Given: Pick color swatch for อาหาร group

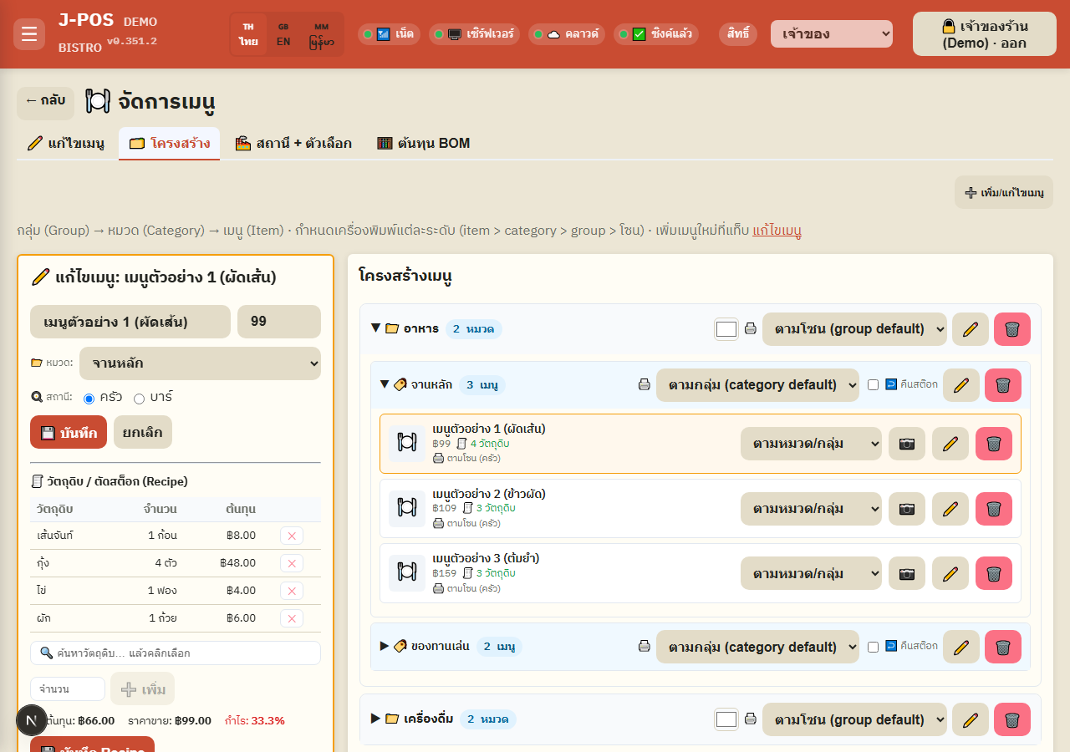Looking at the screenshot, I should (x=726, y=329).
